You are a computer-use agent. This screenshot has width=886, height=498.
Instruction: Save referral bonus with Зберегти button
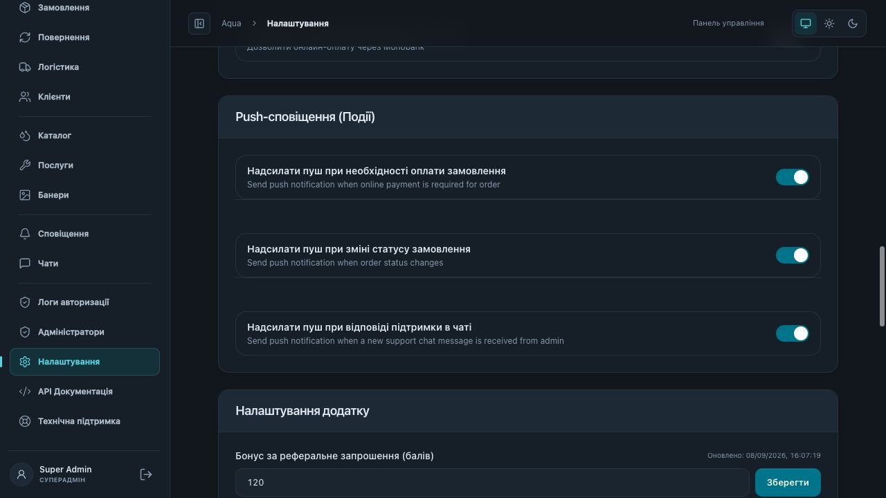(788, 482)
